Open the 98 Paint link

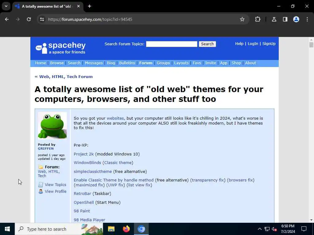point(82,211)
